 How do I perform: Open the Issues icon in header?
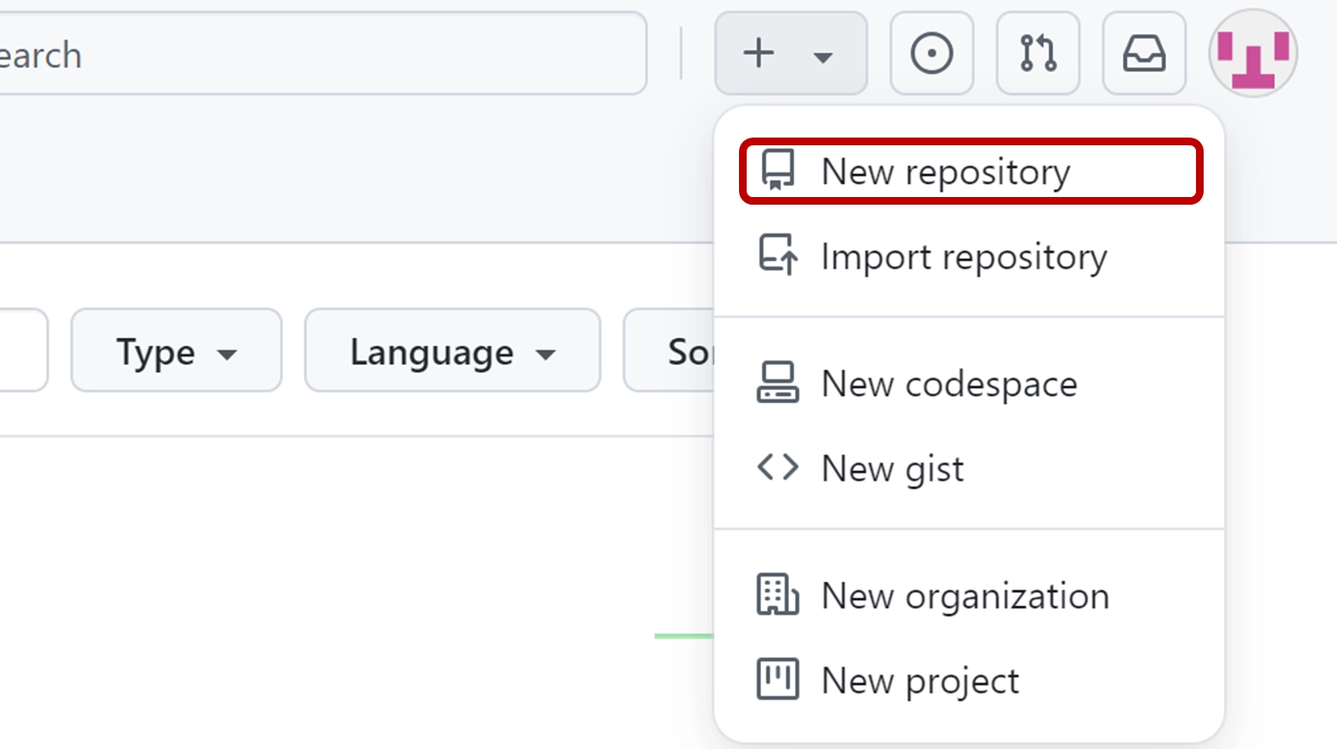932,53
